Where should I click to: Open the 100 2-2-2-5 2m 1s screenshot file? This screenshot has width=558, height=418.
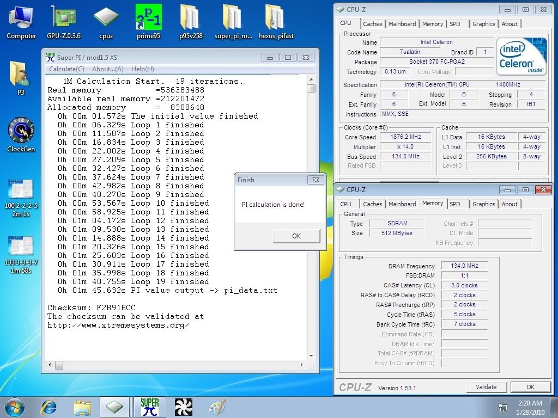coord(21,198)
